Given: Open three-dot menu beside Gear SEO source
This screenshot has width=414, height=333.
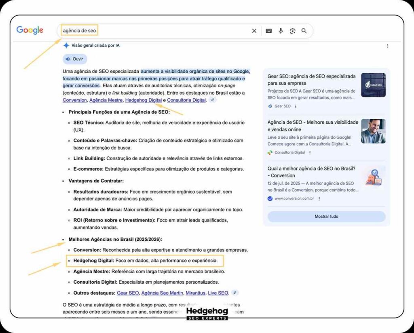Looking at the screenshot, I should [296, 106].
